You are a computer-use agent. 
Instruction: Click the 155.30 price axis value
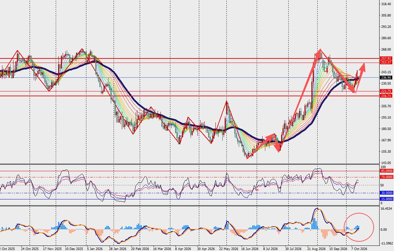[x=386, y=152]
